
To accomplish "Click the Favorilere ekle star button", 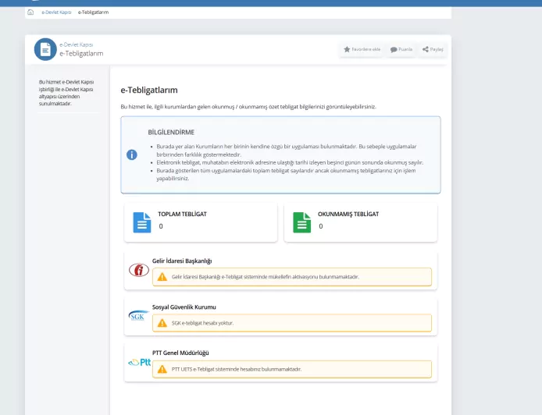I will tap(362, 49).
